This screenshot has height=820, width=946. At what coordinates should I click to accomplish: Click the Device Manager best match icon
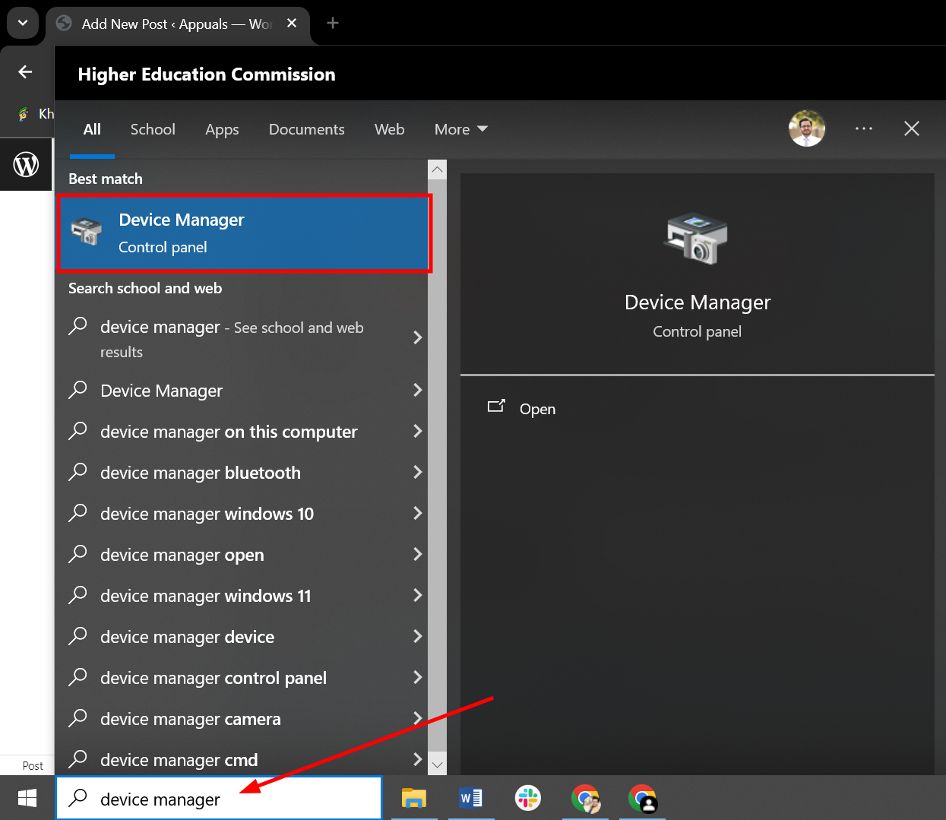87,232
